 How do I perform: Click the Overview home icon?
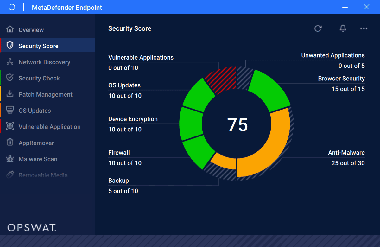[10, 29]
